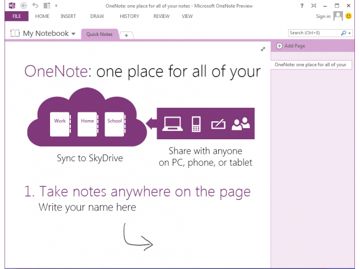Viewport: 360px width, 269px height.
Task: Click the Sign in link
Action: (323, 16)
